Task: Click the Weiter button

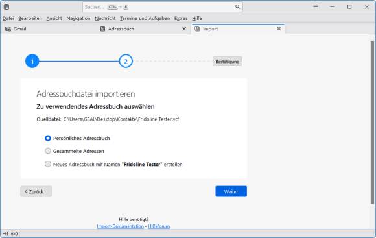Action: 231,191
